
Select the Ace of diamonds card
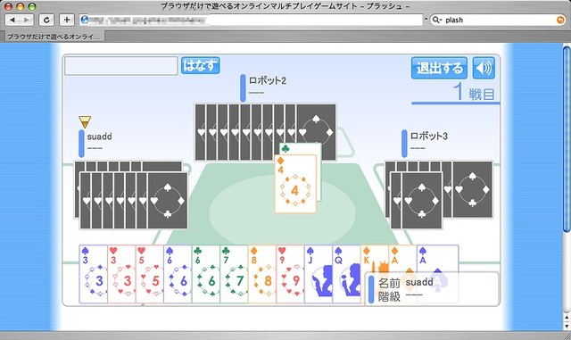402,259
